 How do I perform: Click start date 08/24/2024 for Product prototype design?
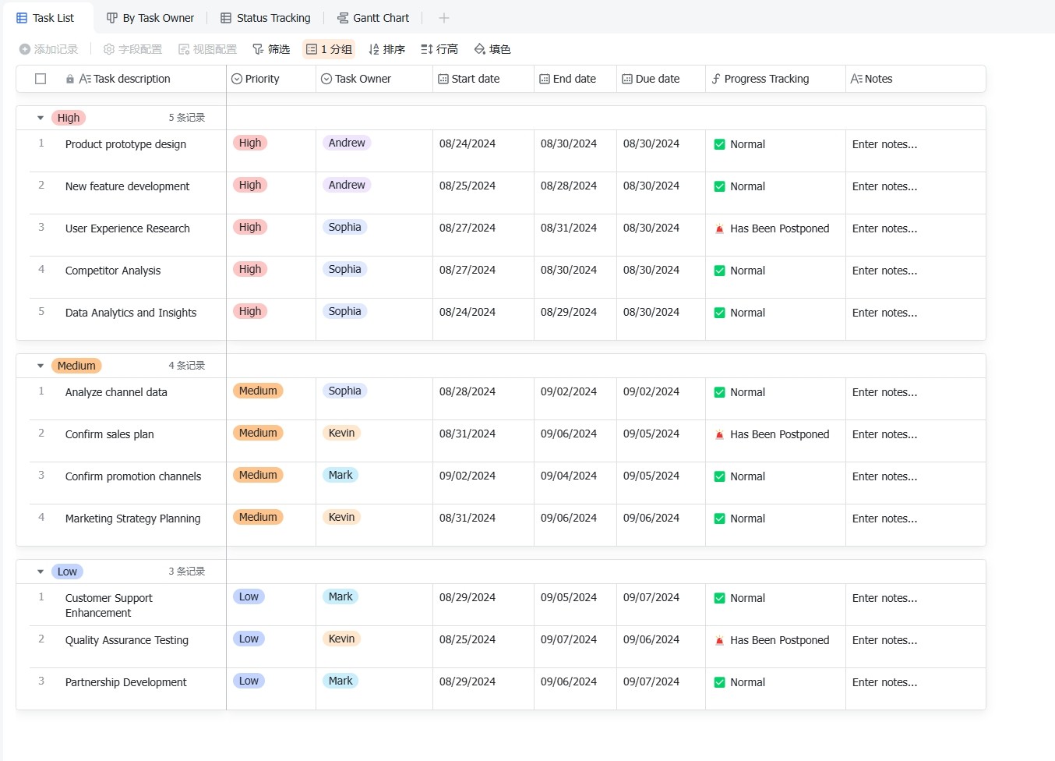click(468, 143)
